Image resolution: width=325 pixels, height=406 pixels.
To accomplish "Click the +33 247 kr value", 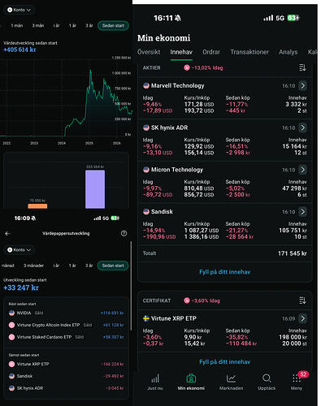I will pyautogui.click(x=21, y=287).
